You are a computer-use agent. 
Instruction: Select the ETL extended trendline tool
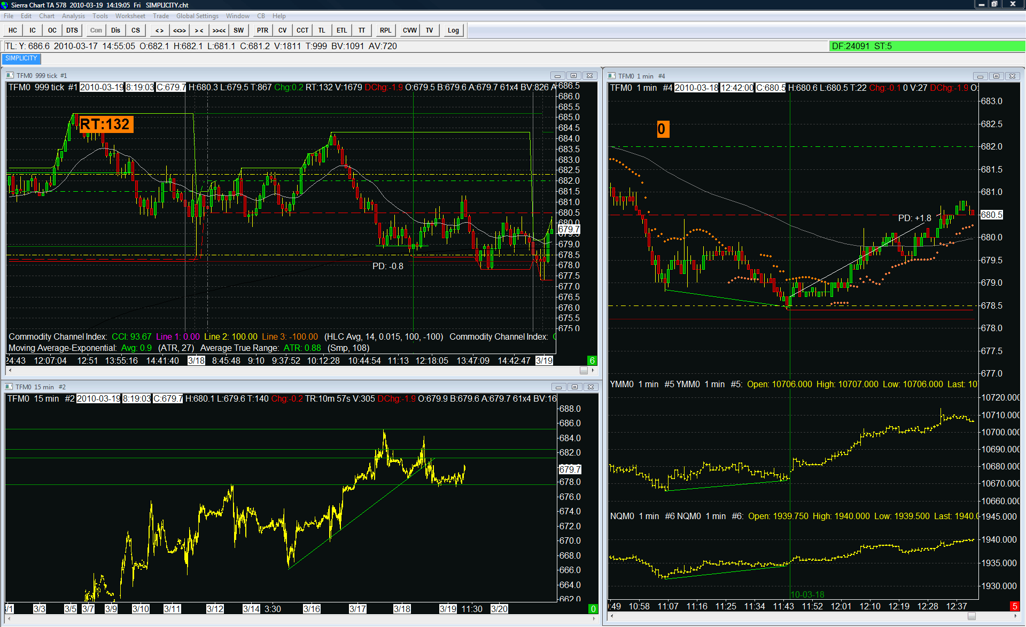(x=341, y=30)
